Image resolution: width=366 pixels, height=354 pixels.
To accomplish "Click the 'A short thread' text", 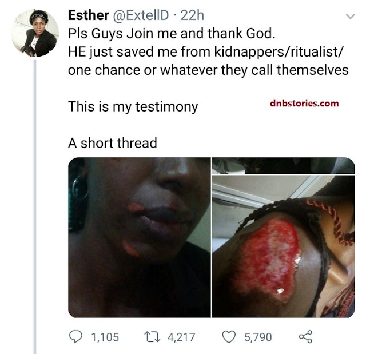I will click(x=112, y=143).
